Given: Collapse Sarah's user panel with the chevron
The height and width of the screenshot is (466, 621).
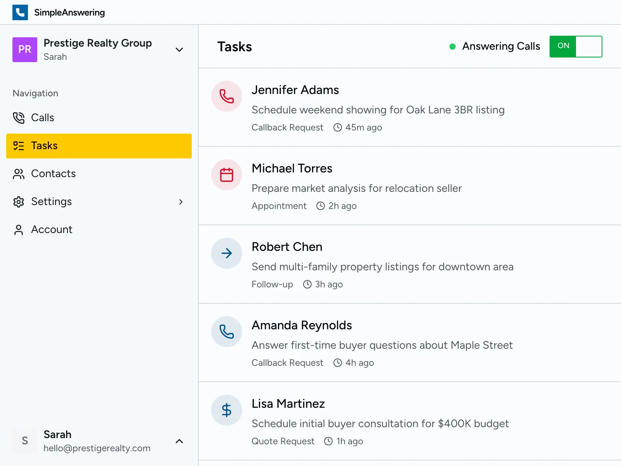Looking at the screenshot, I should click(179, 441).
